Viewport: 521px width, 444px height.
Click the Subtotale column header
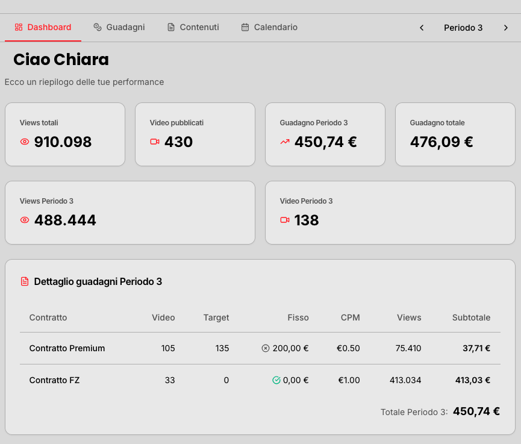tap(471, 317)
